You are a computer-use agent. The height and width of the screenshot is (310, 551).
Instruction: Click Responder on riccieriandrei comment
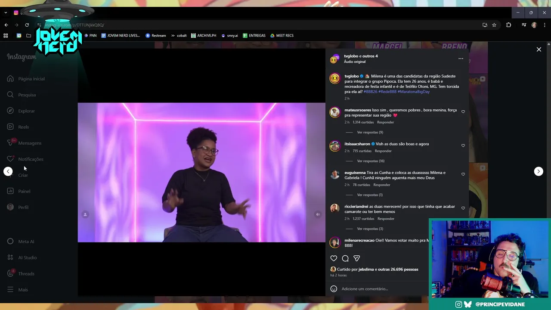click(x=386, y=219)
